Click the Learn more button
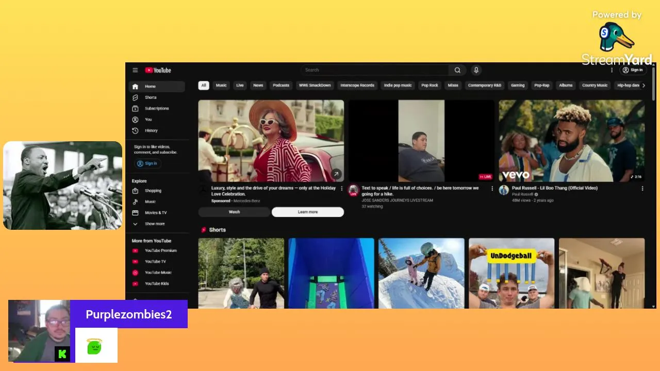 [308, 212]
